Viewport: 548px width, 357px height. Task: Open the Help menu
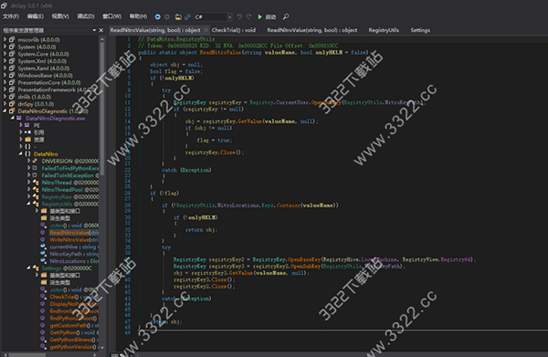tap(138, 16)
